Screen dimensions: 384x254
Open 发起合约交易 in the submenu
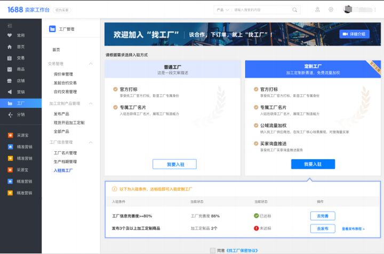coord(65,83)
